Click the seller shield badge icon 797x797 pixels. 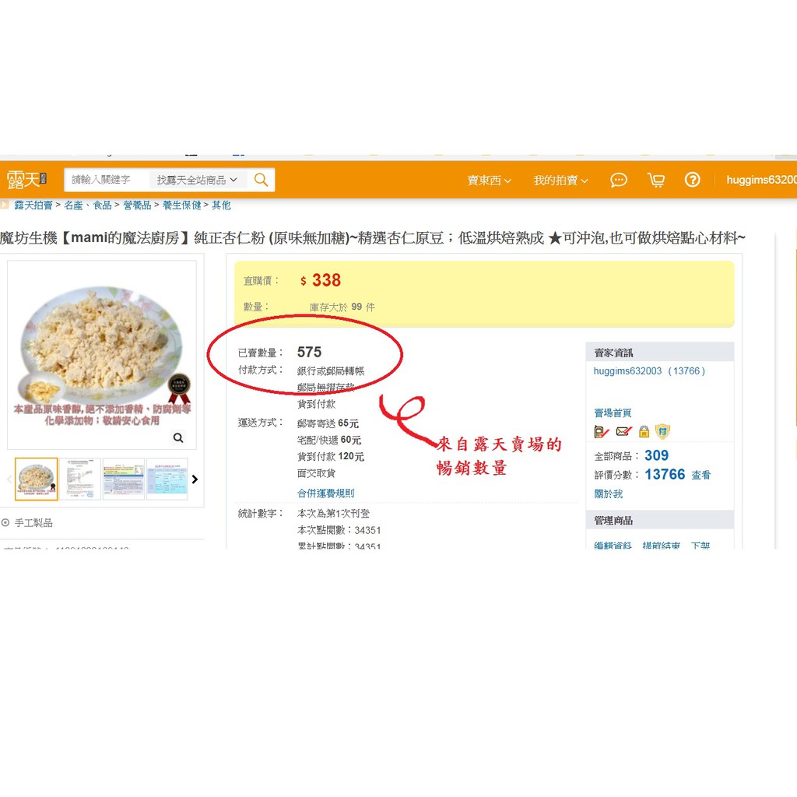[662, 431]
